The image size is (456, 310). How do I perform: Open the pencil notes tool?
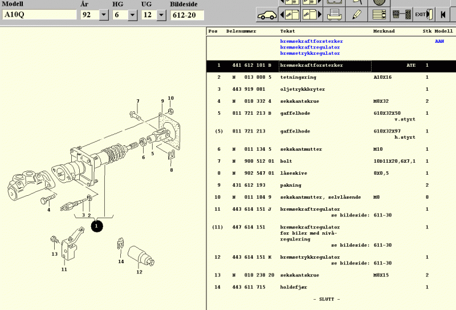coord(357,14)
